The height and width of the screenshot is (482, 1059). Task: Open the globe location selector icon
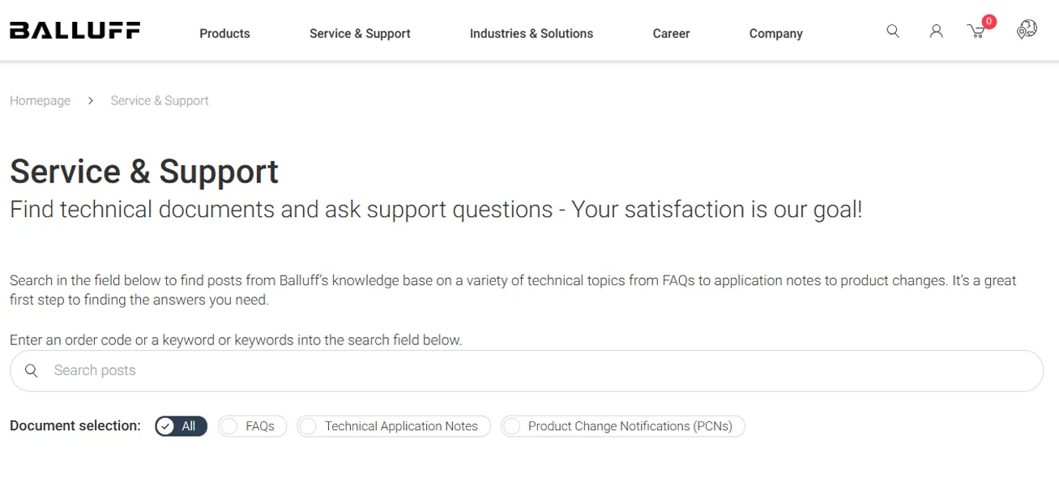(1027, 30)
